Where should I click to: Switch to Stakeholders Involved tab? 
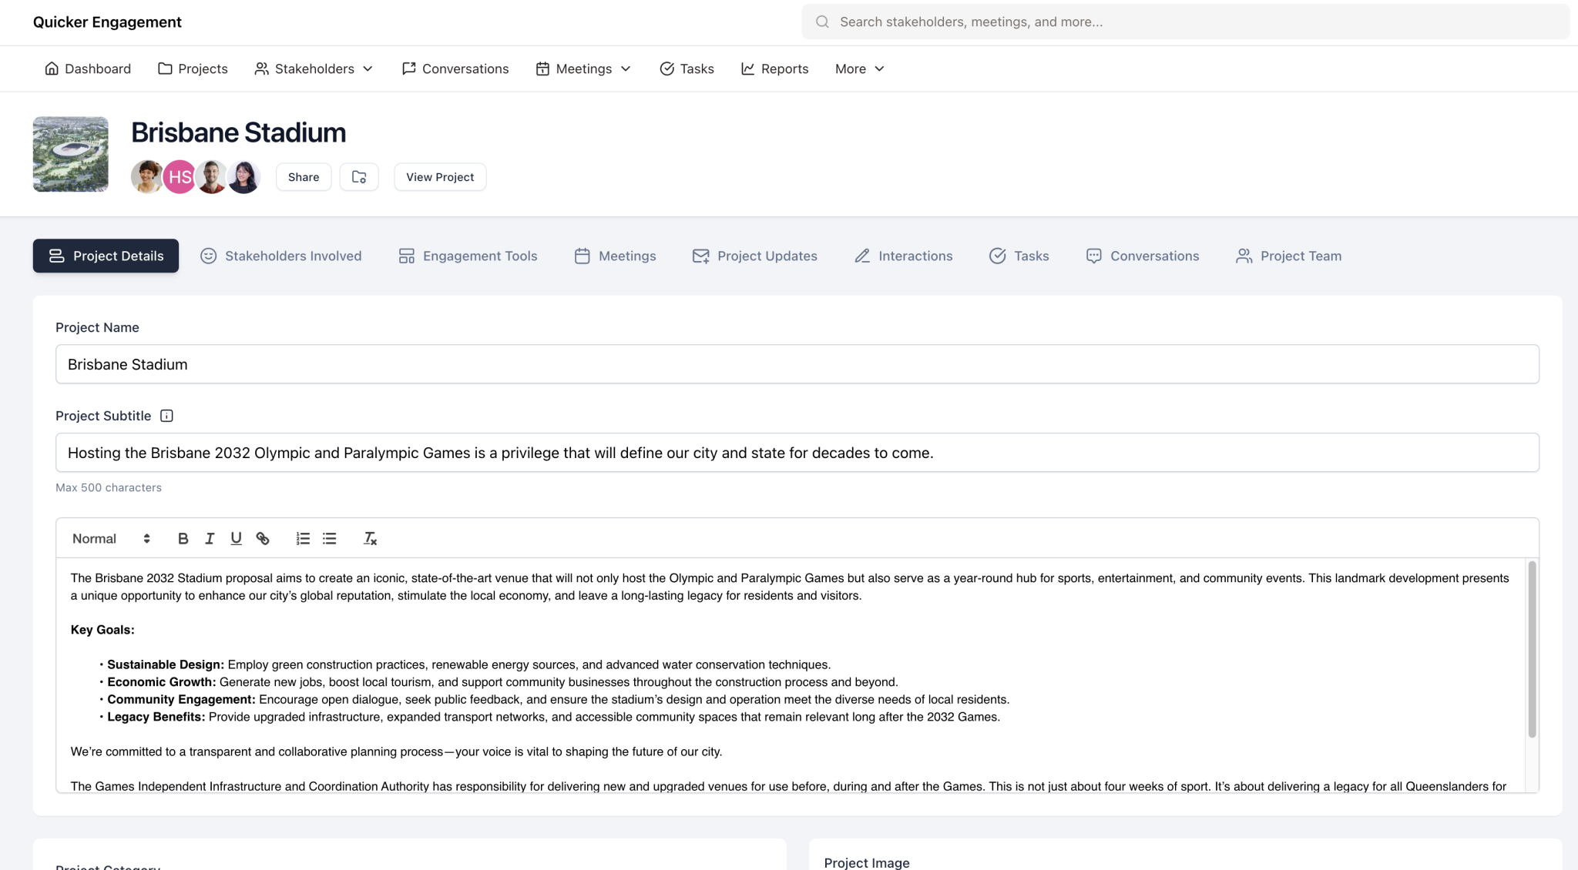(x=281, y=256)
